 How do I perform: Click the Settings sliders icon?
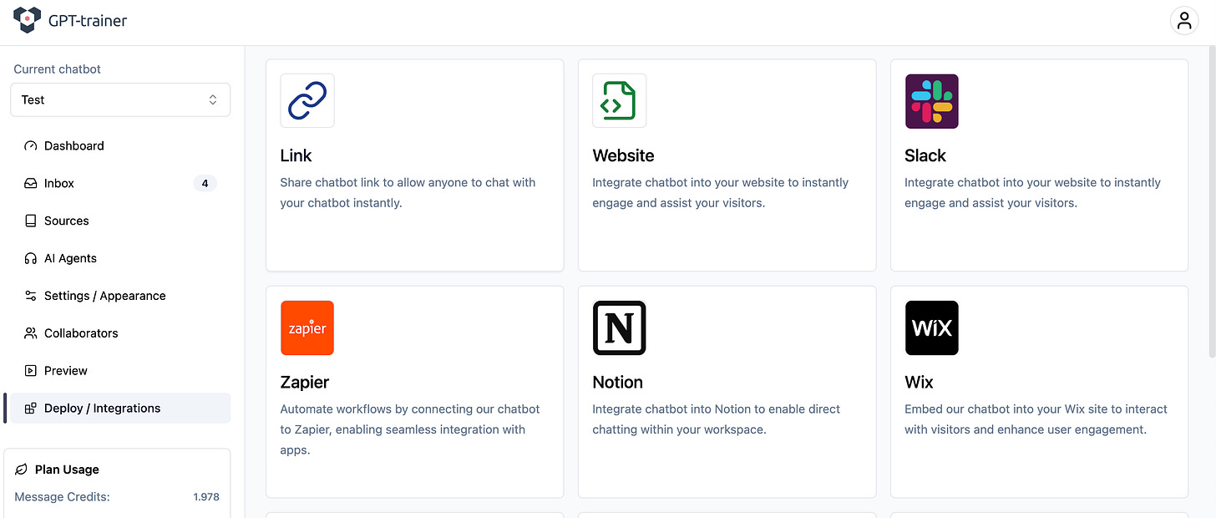pyautogui.click(x=31, y=296)
